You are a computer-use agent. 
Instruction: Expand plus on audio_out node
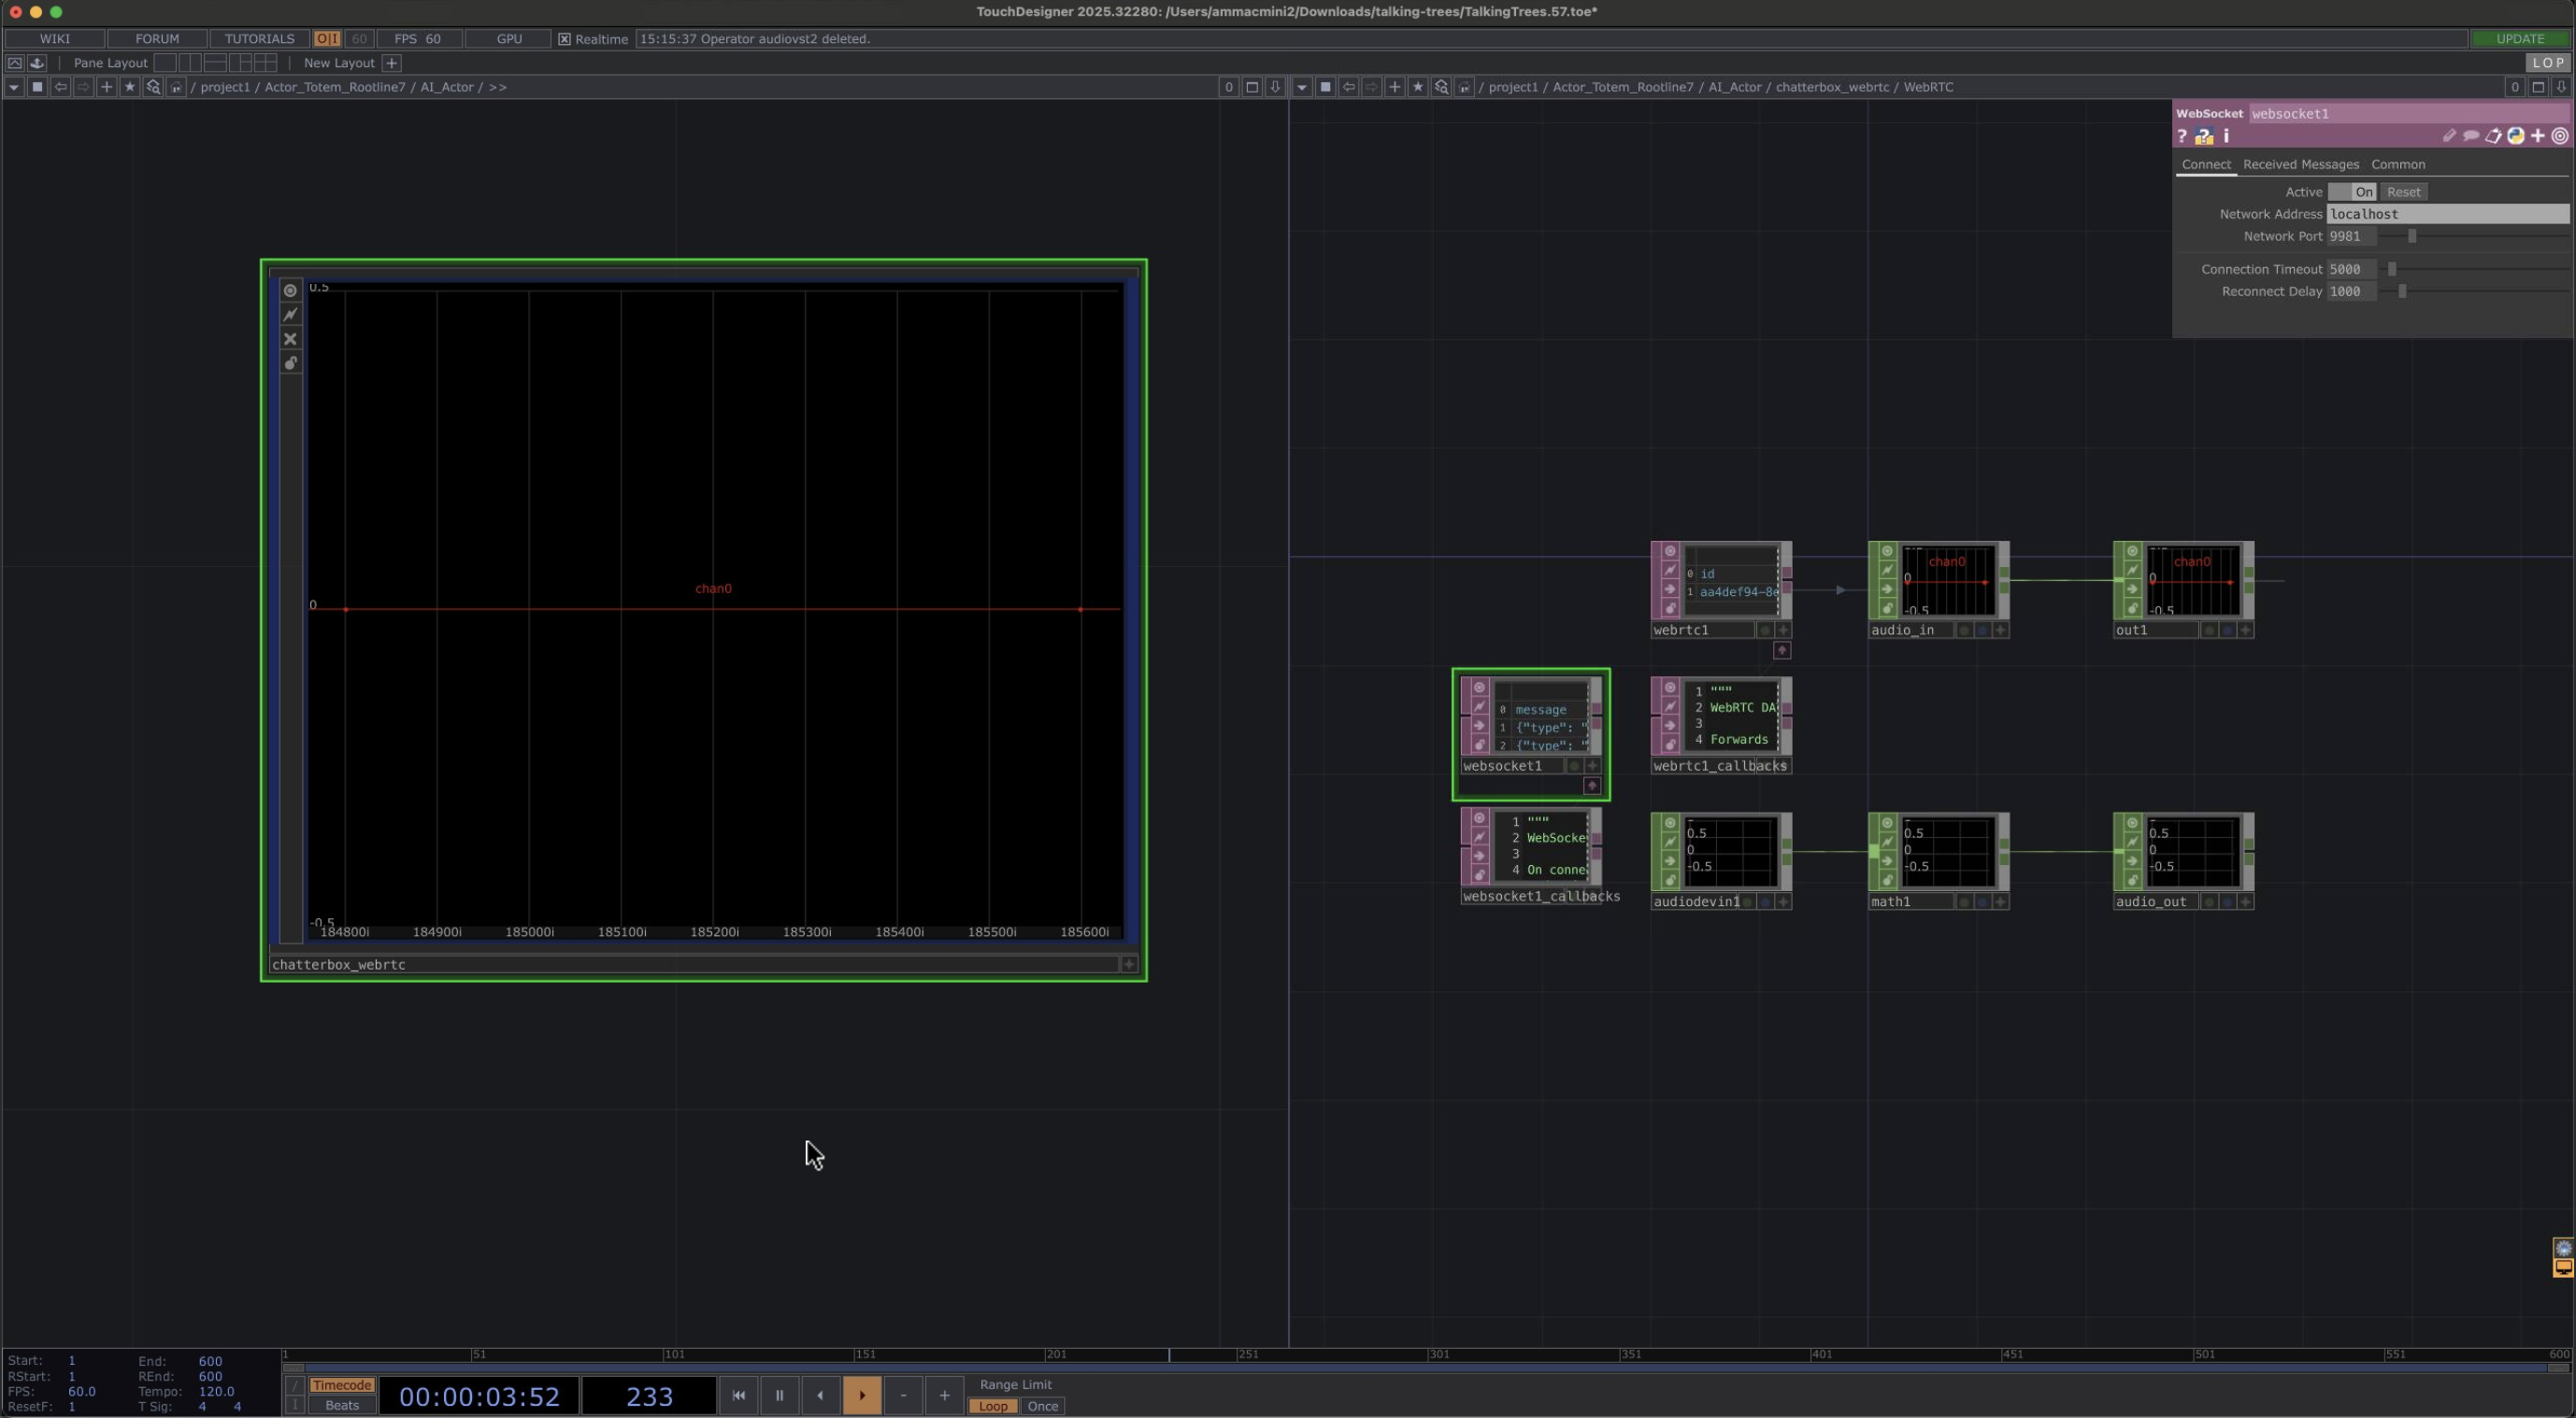2245,901
